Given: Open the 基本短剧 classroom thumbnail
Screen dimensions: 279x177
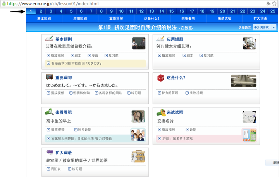Looking at the screenshot, I should point(139,43).
